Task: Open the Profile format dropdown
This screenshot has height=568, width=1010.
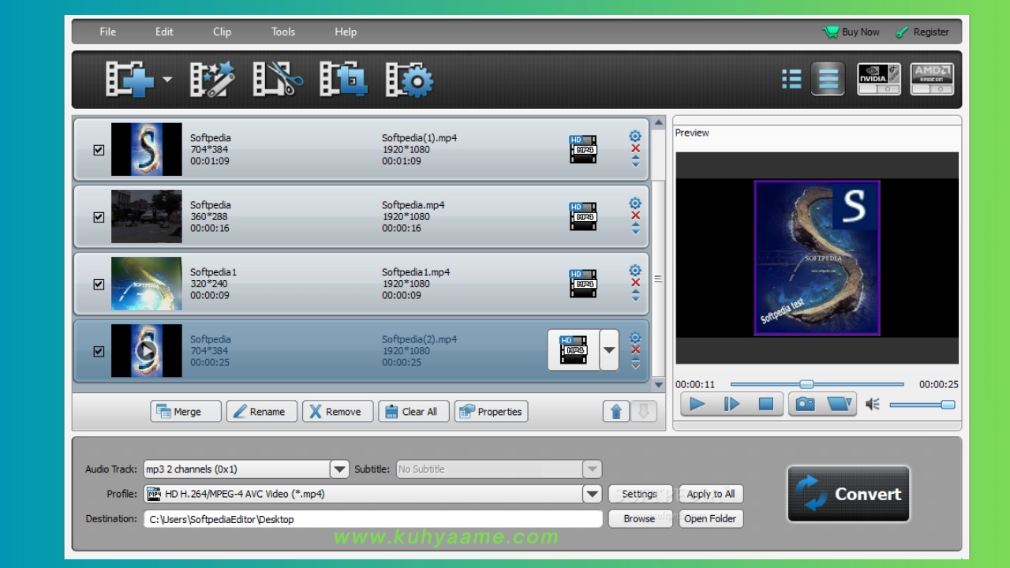Action: click(593, 494)
